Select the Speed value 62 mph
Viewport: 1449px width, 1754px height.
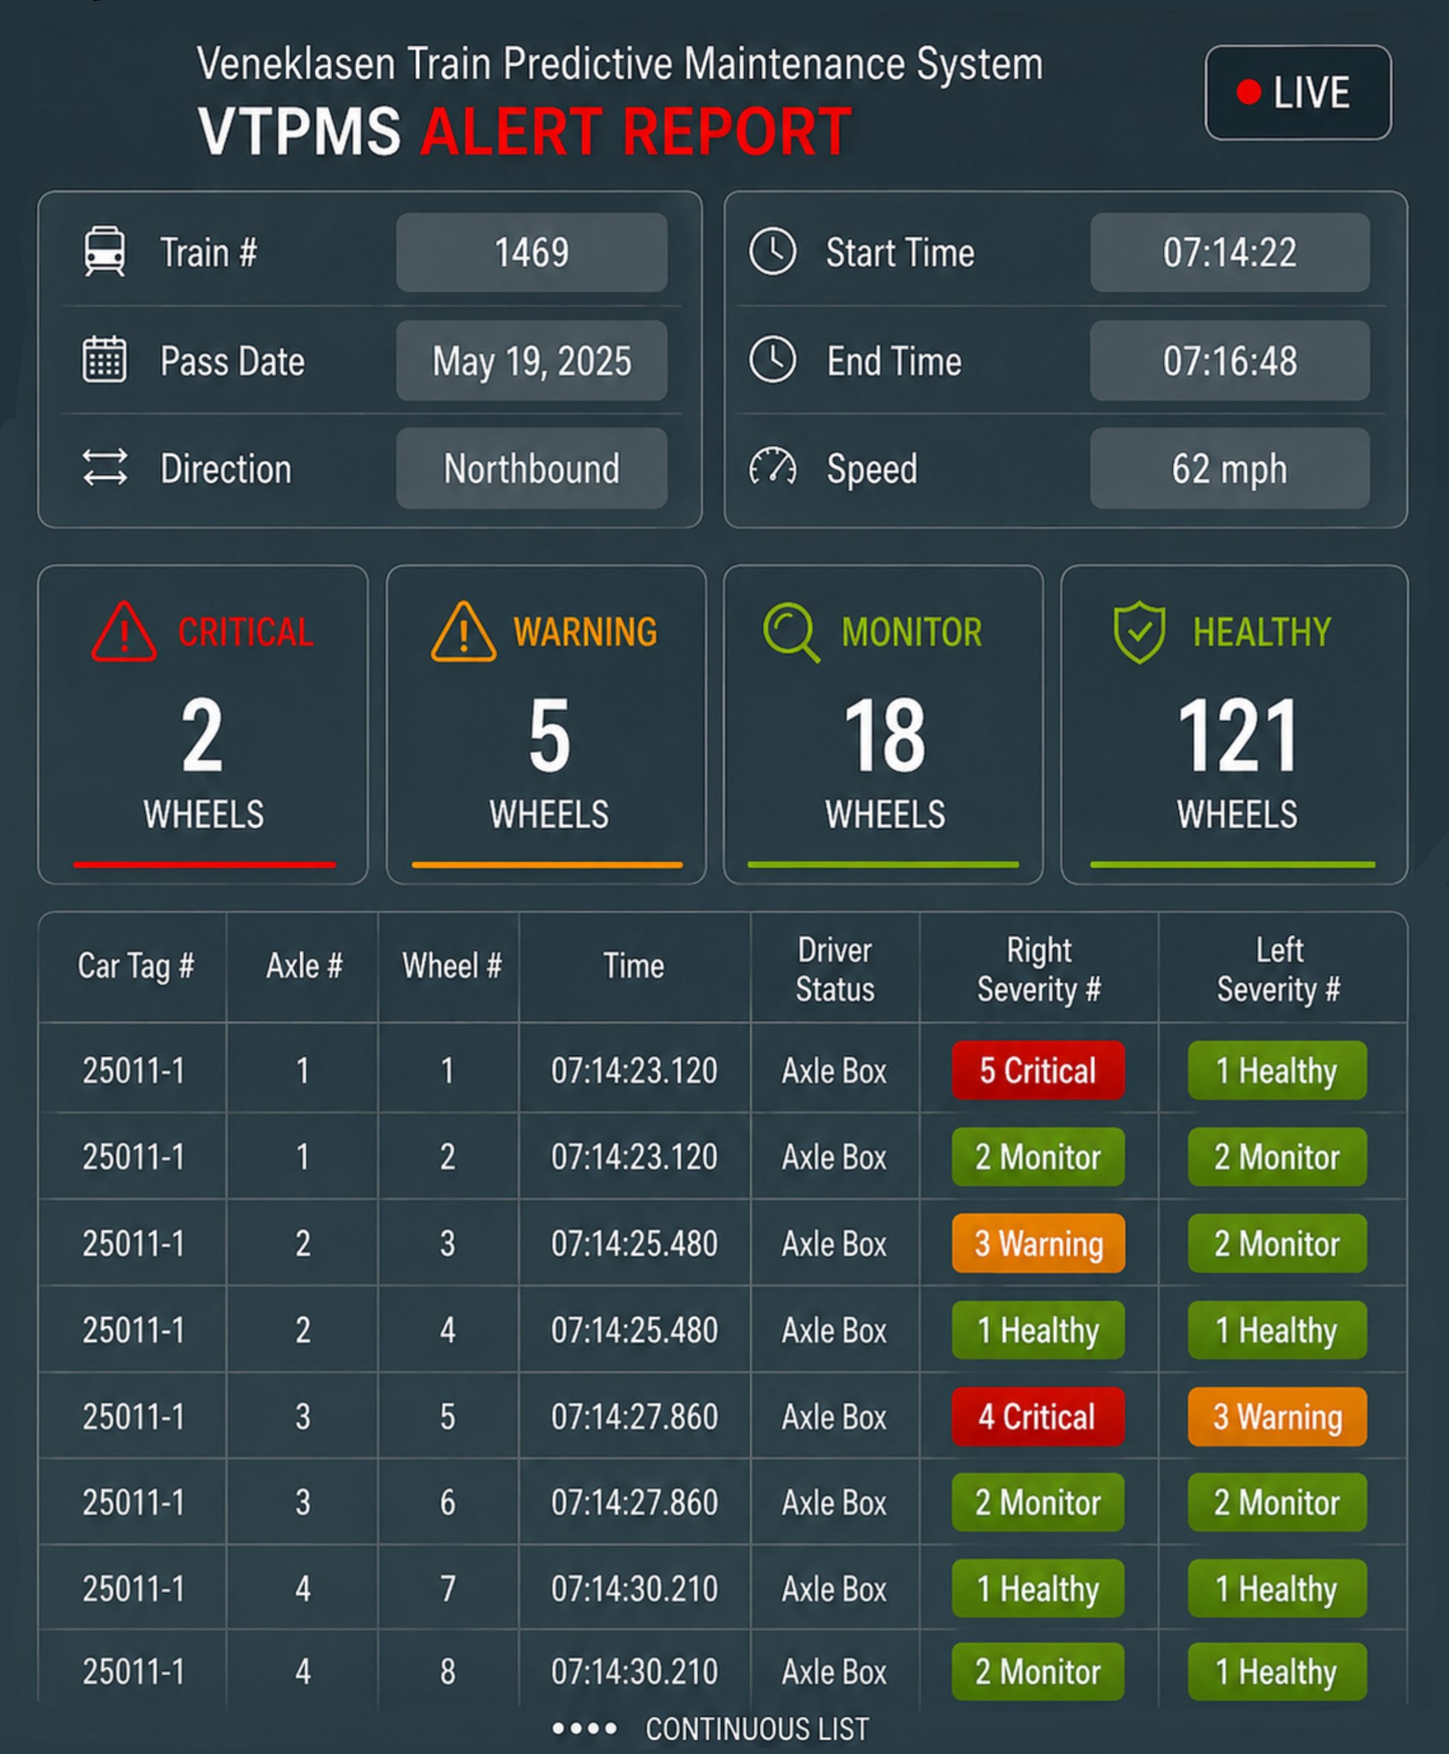pyautogui.click(x=1230, y=469)
